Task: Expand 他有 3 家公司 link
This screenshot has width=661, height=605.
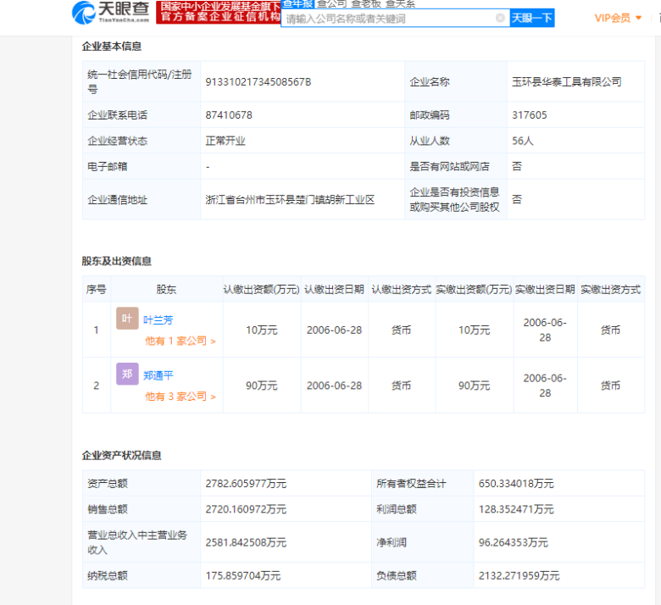Action: (180, 397)
